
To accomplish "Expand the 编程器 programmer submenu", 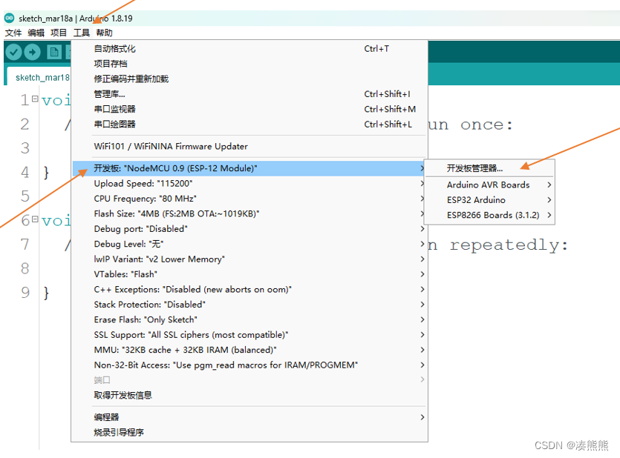I will pos(250,417).
